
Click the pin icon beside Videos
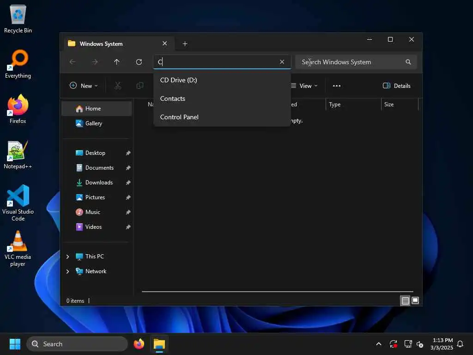click(128, 227)
